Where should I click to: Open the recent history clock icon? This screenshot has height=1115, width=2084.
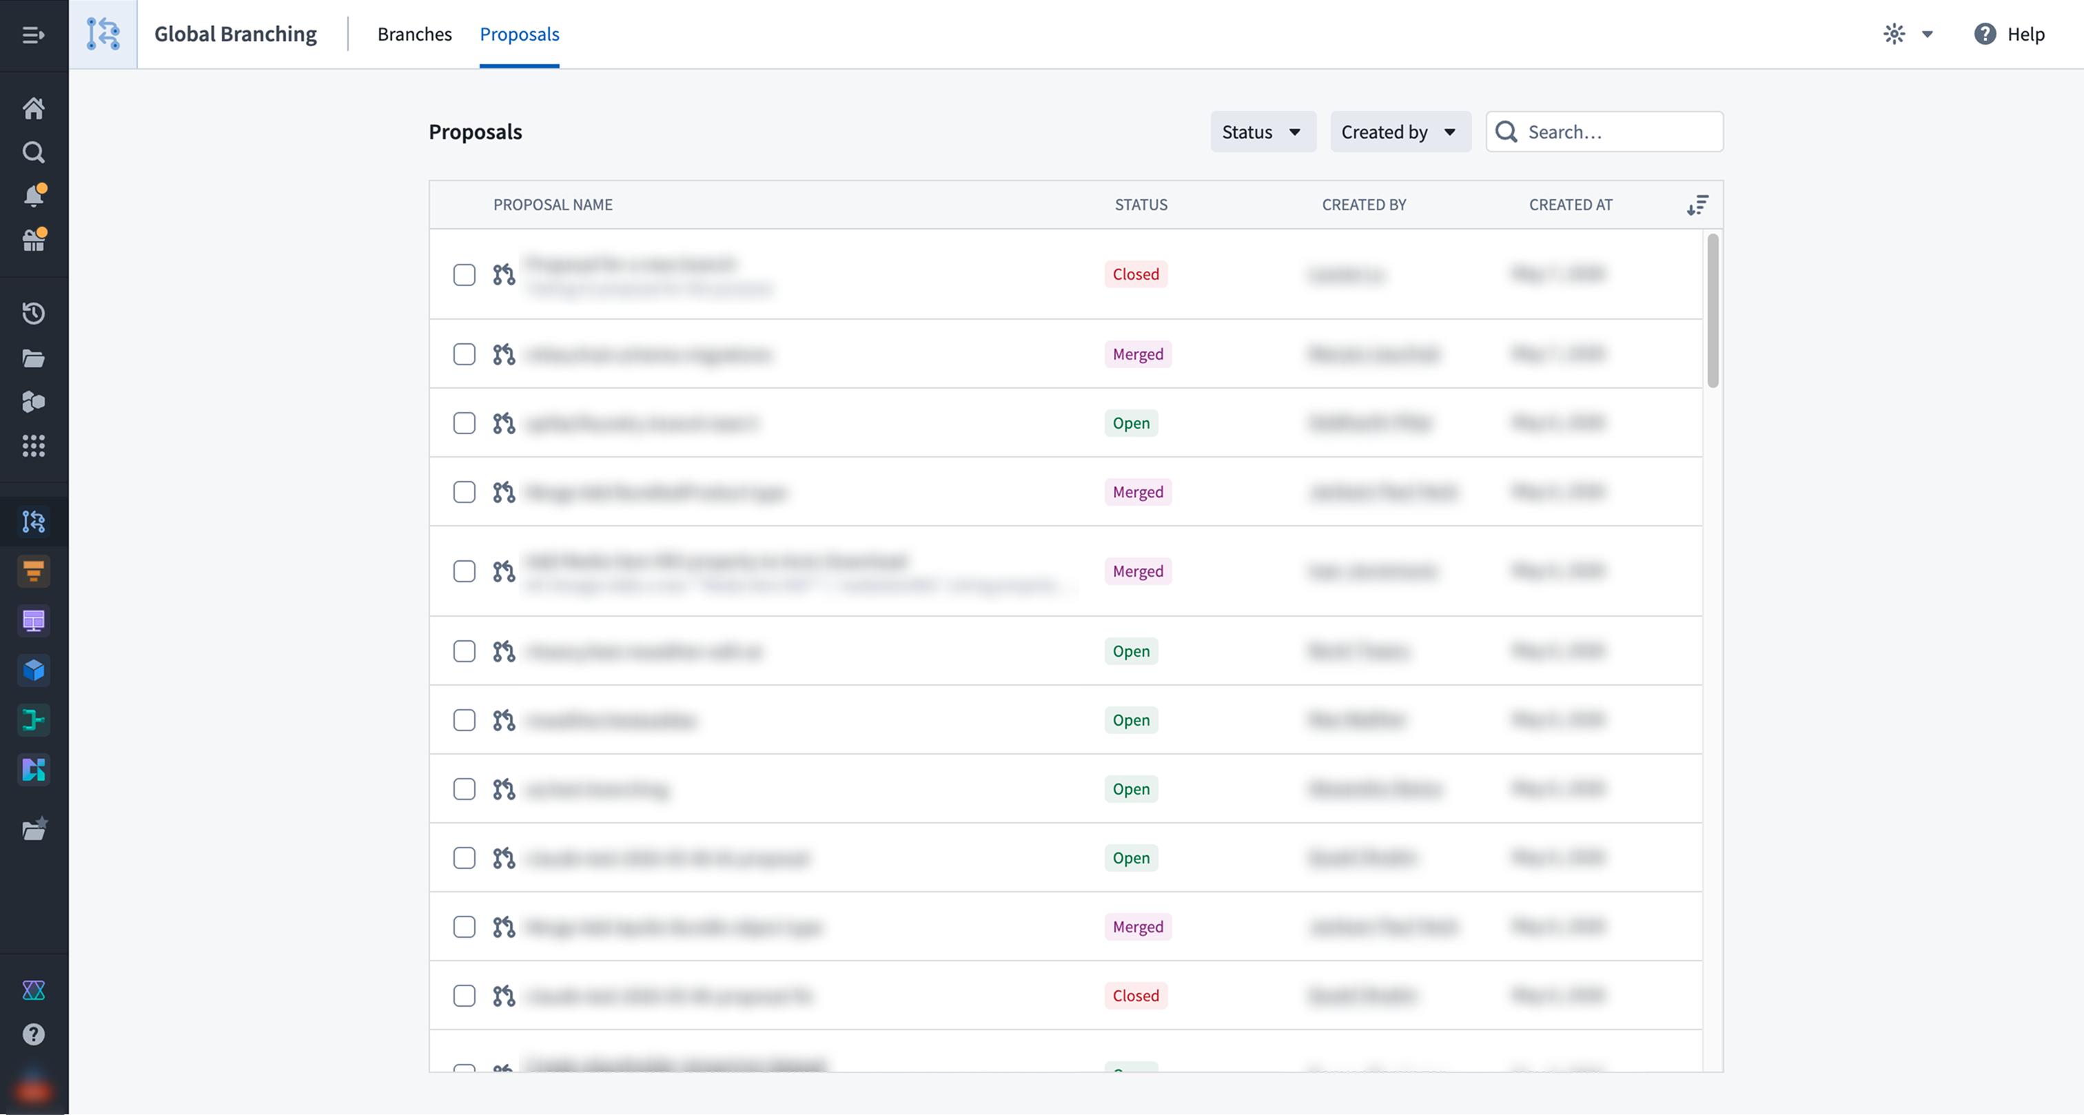(x=33, y=313)
